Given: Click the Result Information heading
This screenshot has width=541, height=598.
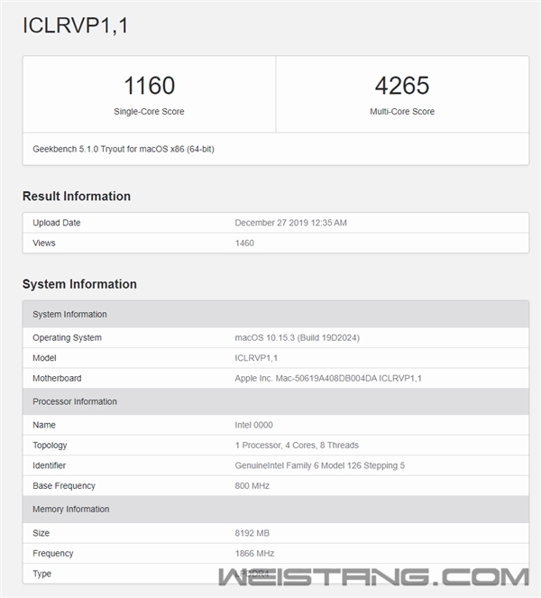Looking at the screenshot, I should [77, 196].
